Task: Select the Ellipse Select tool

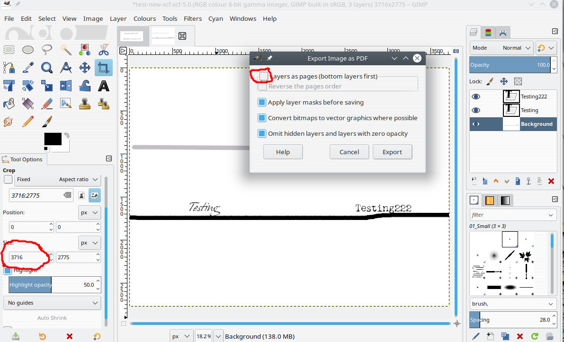Action: 27,50
